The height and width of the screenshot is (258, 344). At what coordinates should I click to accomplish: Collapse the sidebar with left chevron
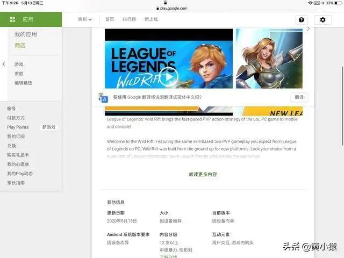point(4,64)
